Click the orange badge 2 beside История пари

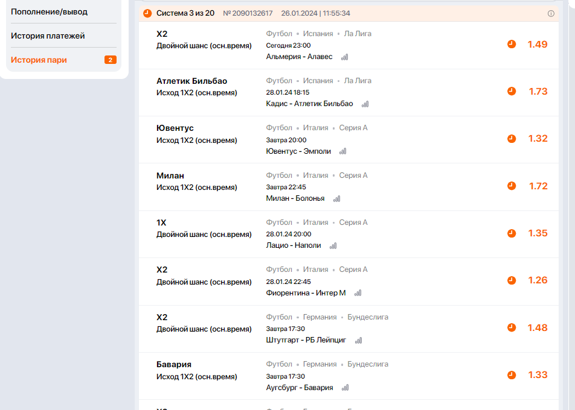tap(111, 60)
